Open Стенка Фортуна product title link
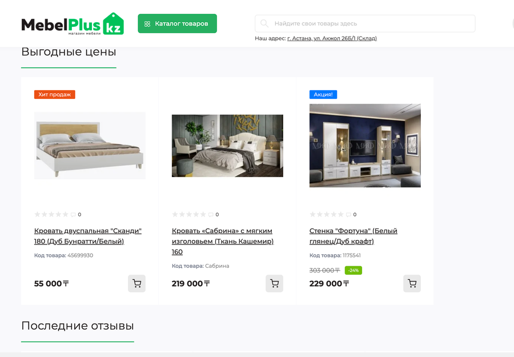Image resolution: width=514 pixels, height=357 pixels. click(x=354, y=236)
